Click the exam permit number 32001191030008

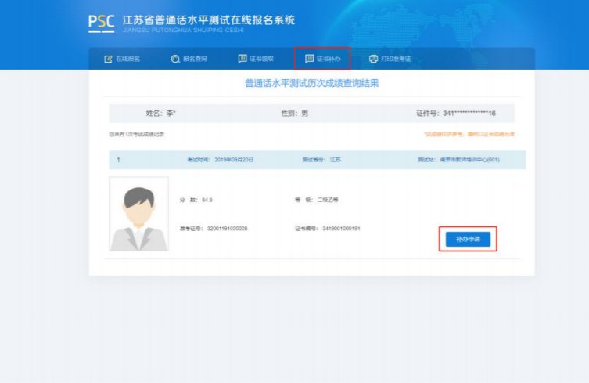point(225,229)
